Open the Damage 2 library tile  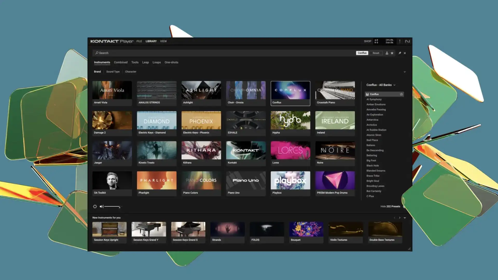(112, 123)
